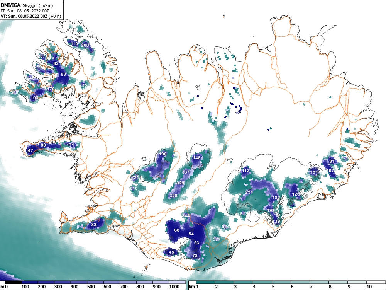The height and width of the screenshot is (290, 386).
Task: Click the 'VT: Sun. 08.05.2022 00Z (+0 h)' line
Action: point(31,16)
